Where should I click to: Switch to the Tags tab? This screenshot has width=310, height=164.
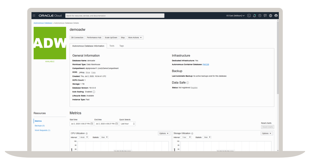coord(122,46)
